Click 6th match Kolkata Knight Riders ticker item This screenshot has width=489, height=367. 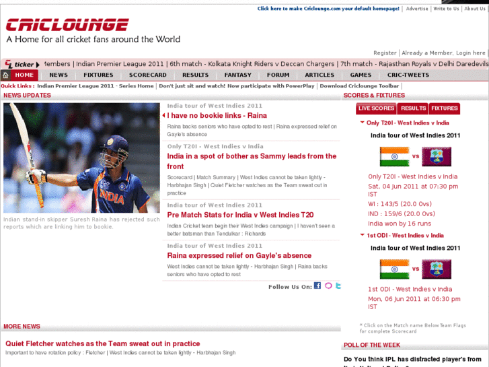pos(252,64)
